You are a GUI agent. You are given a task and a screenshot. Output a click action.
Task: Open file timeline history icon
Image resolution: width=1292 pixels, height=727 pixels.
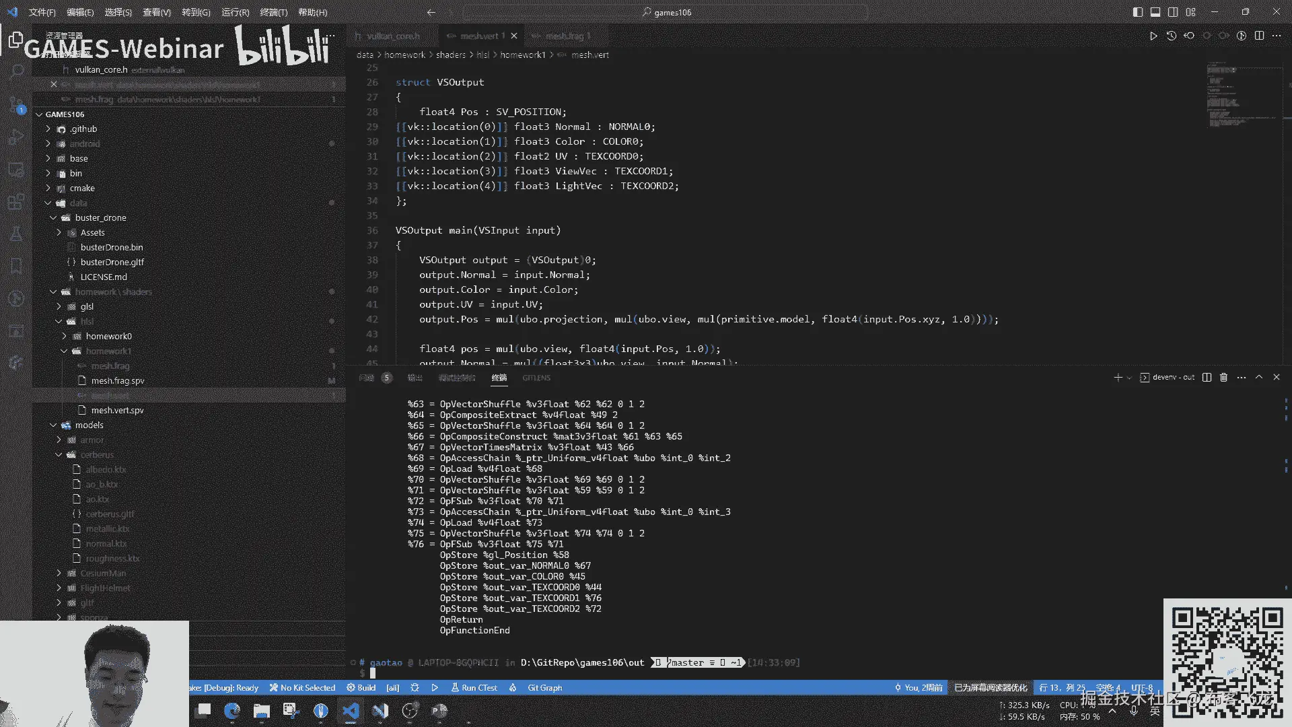coord(1171,36)
